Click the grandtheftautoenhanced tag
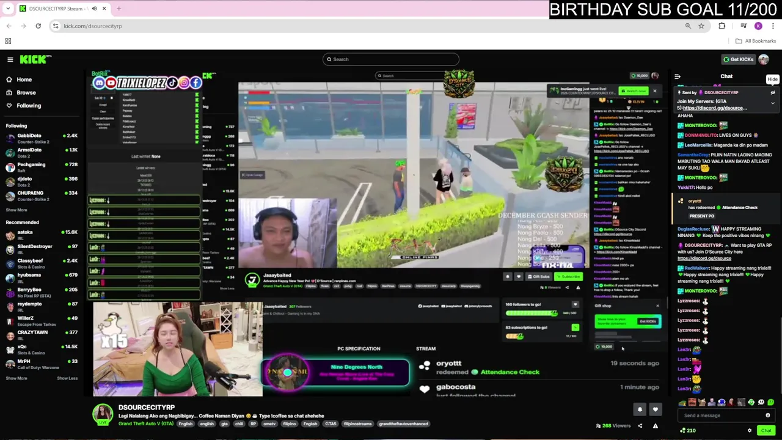The width and height of the screenshot is (782, 440). click(x=403, y=424)
